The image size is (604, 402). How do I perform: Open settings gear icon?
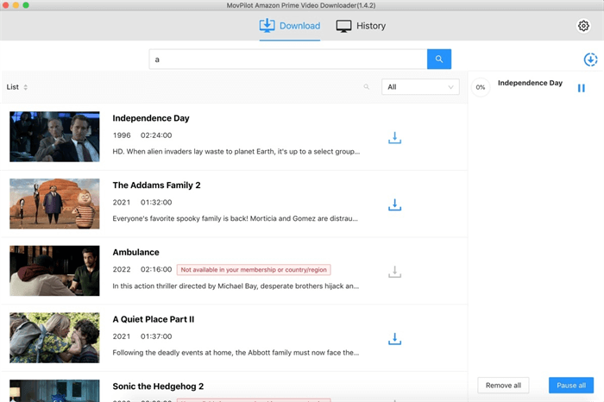pos(583,26)
